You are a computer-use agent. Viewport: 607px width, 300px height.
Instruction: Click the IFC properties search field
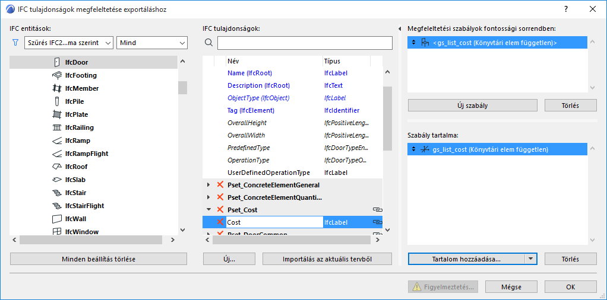[305, 43]
